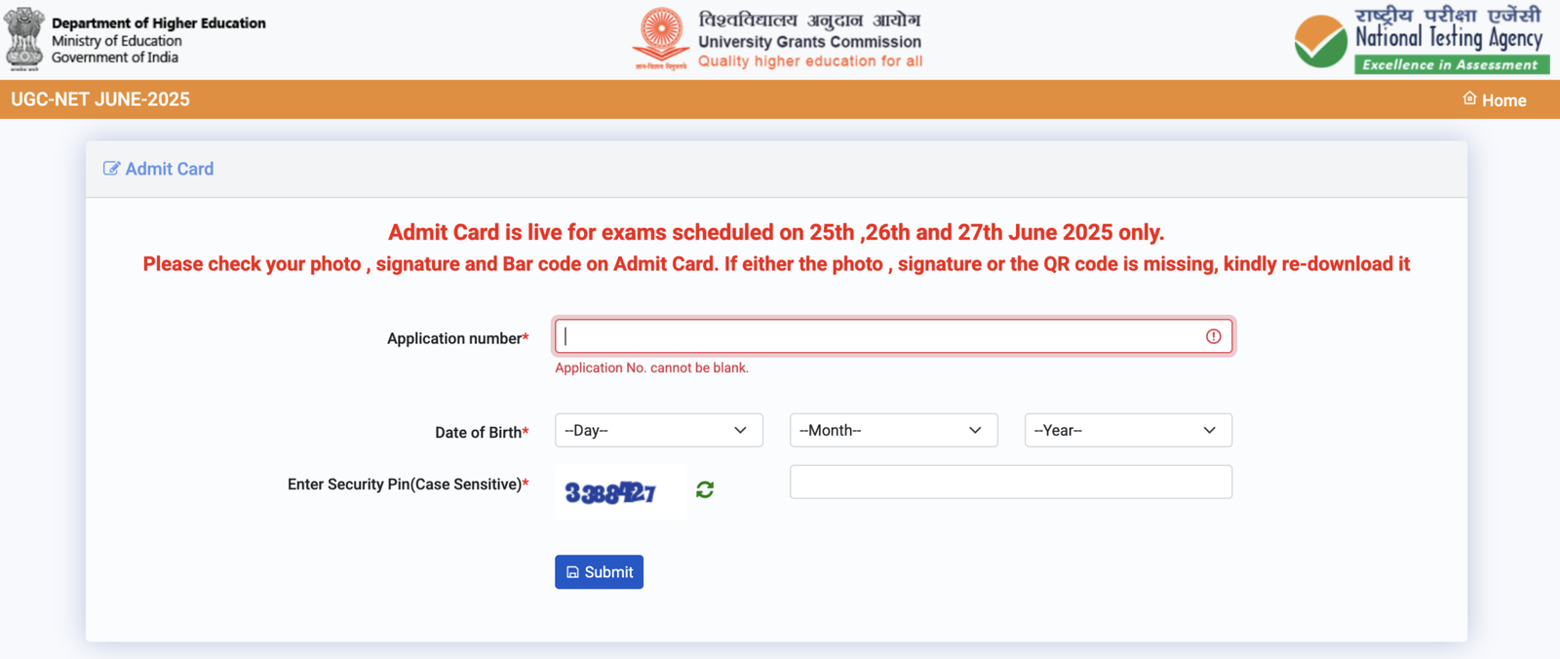Click the security pin entry box
Screen dimensions: 1560x659
click(1010, 481)
